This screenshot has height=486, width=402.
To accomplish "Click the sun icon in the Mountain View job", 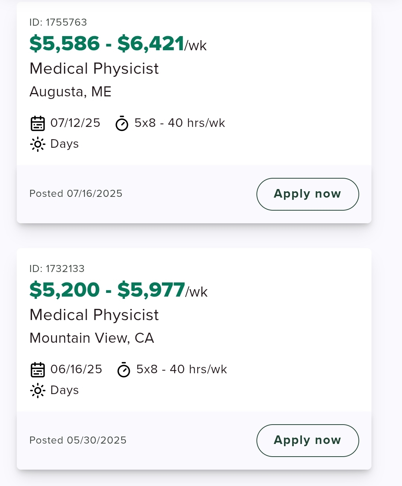I will tap(38, 390).
